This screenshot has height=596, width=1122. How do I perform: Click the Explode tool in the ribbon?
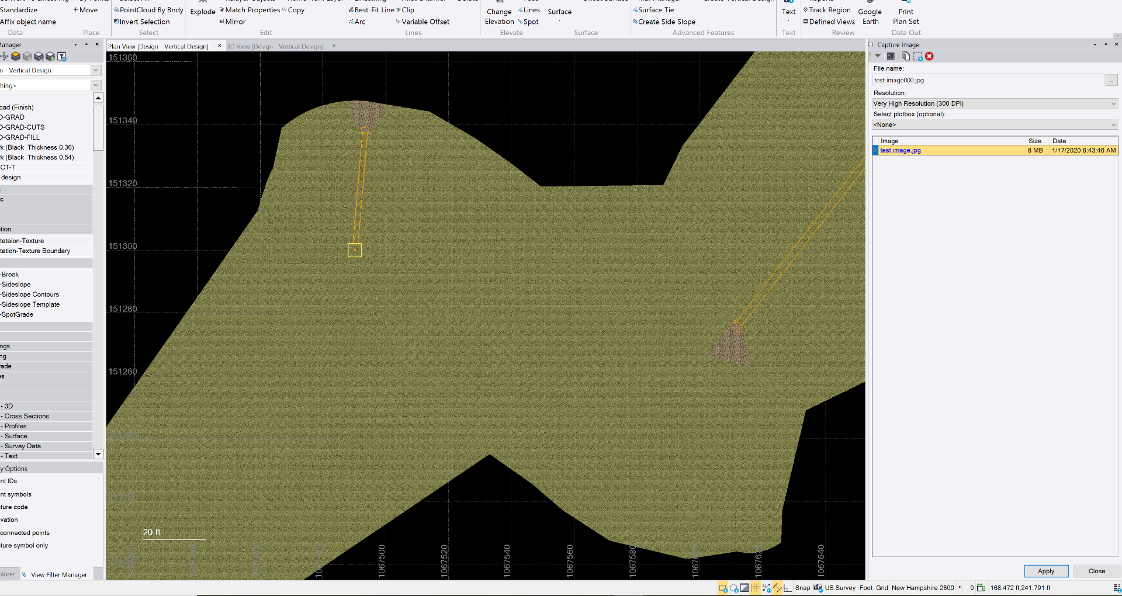(x=203, y=12)
